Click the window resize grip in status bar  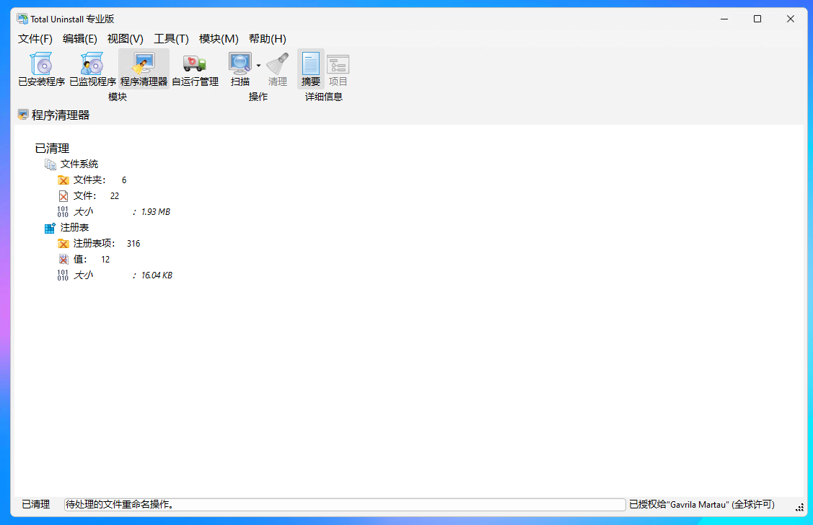point(799,508)
